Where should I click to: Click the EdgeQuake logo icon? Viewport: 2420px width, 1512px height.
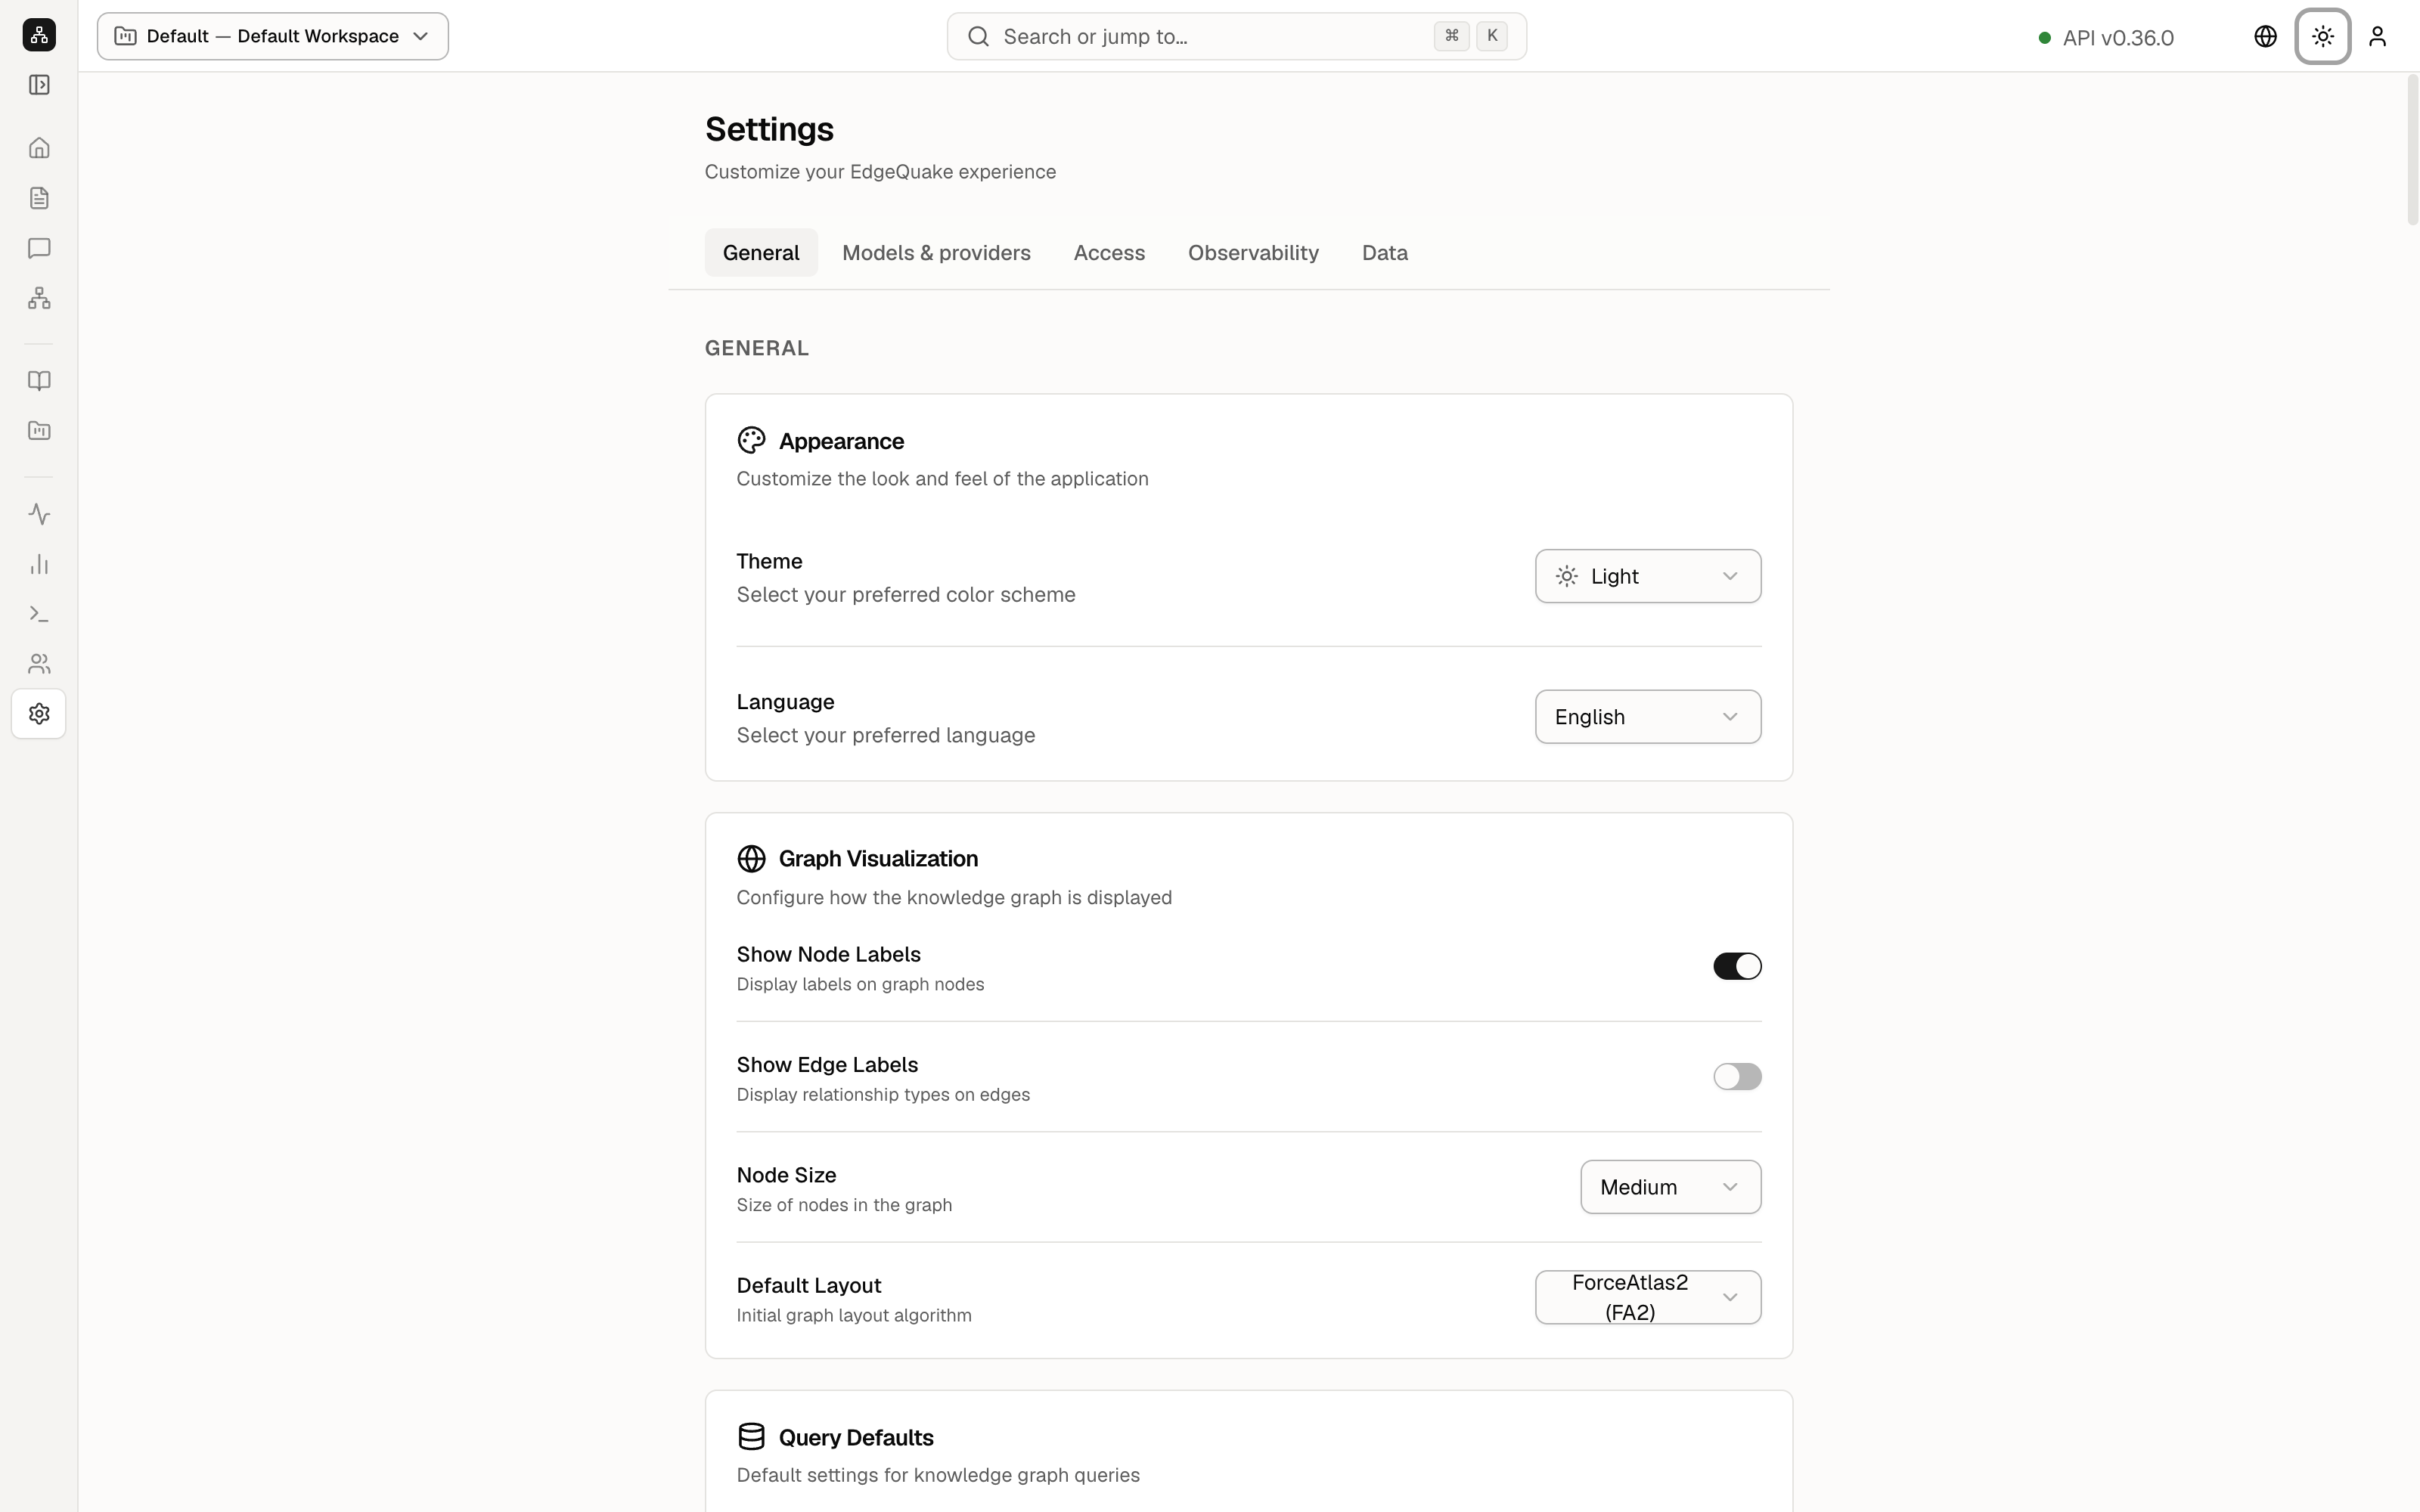39,35
